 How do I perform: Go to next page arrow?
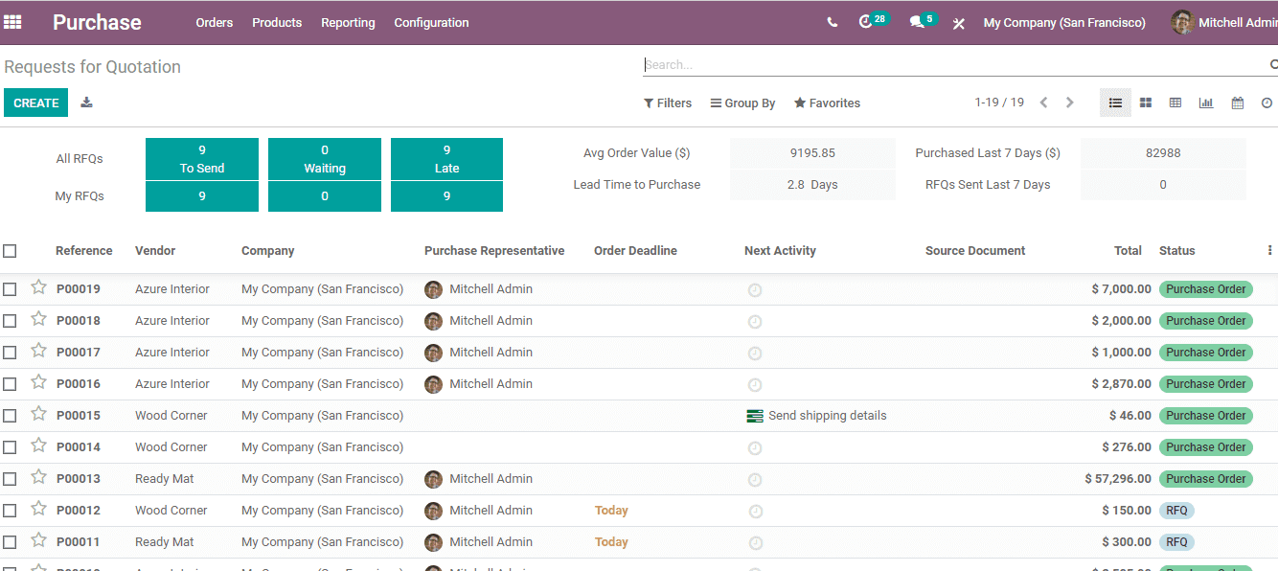1070,103
